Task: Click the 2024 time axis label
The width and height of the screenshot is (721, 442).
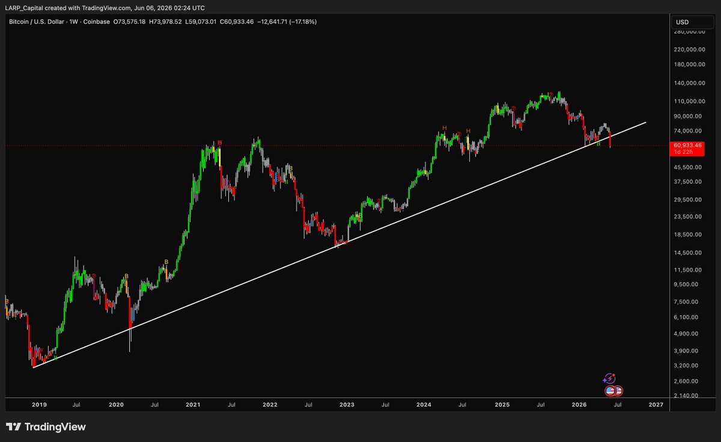Action: point(424,405)
